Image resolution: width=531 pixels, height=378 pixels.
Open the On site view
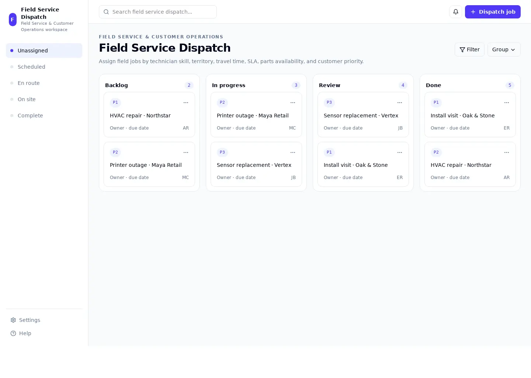point(44,99)
